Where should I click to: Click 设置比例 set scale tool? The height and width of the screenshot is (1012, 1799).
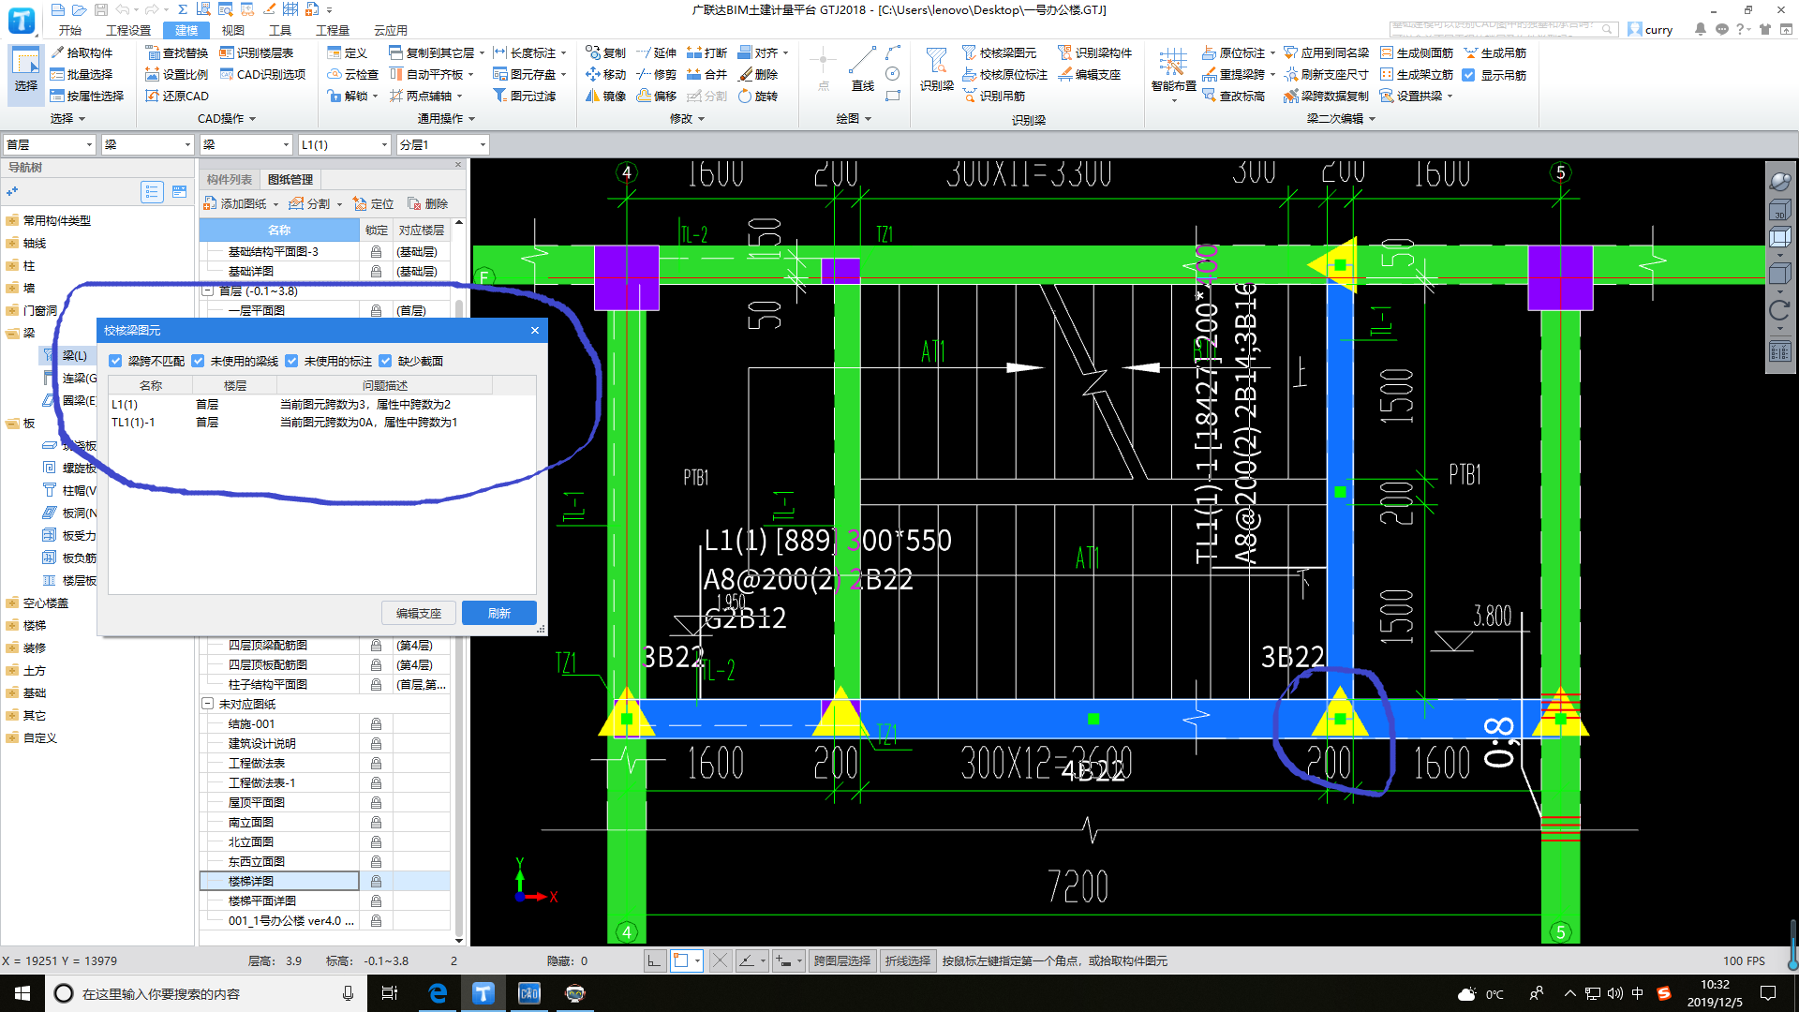point(177,74)
